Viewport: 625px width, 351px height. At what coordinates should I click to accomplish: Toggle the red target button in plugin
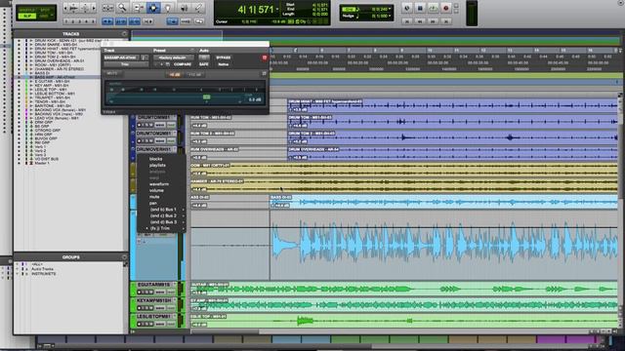(265, 58)
